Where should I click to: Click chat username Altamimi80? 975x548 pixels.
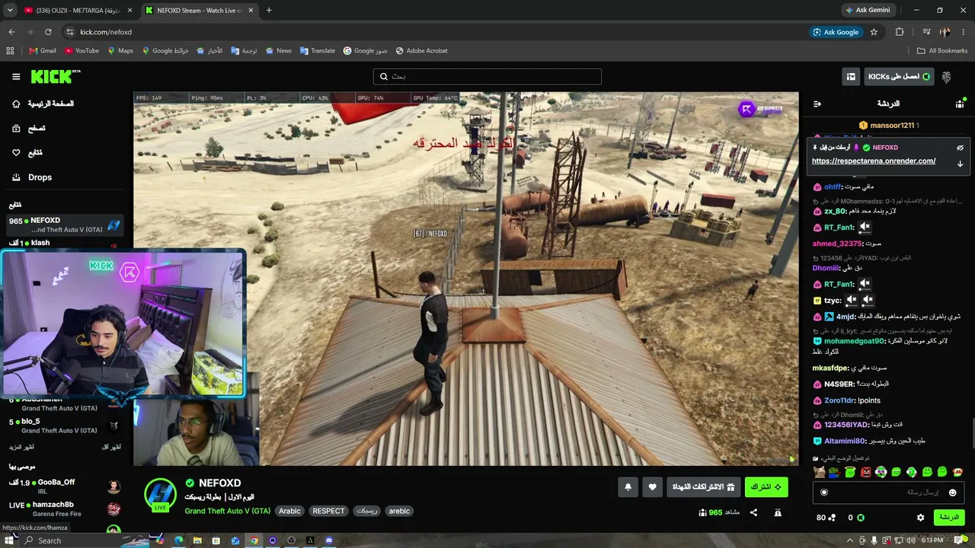tap(845, 441)
